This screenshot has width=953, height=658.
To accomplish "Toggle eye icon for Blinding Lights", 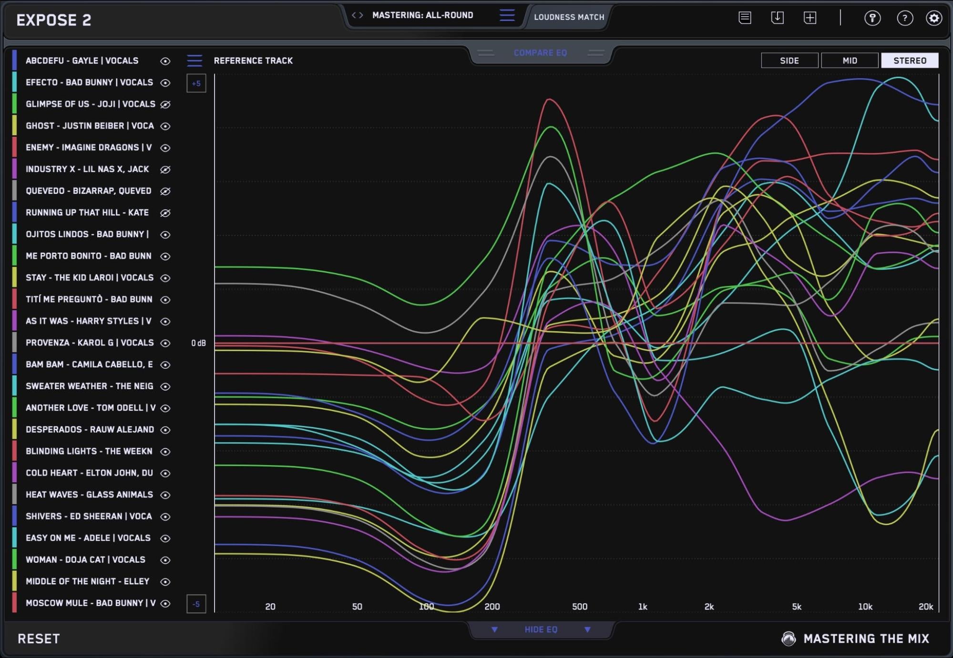I will tap(165, 451).
